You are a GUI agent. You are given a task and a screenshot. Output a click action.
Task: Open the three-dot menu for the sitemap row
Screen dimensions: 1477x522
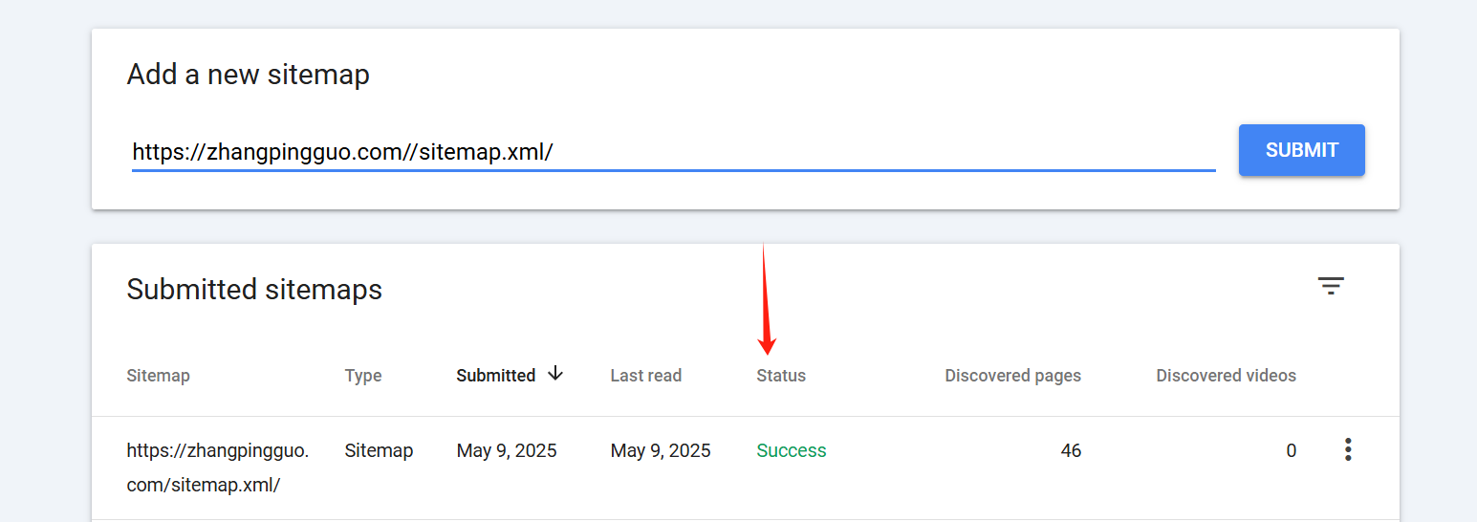coord(1348,449)
